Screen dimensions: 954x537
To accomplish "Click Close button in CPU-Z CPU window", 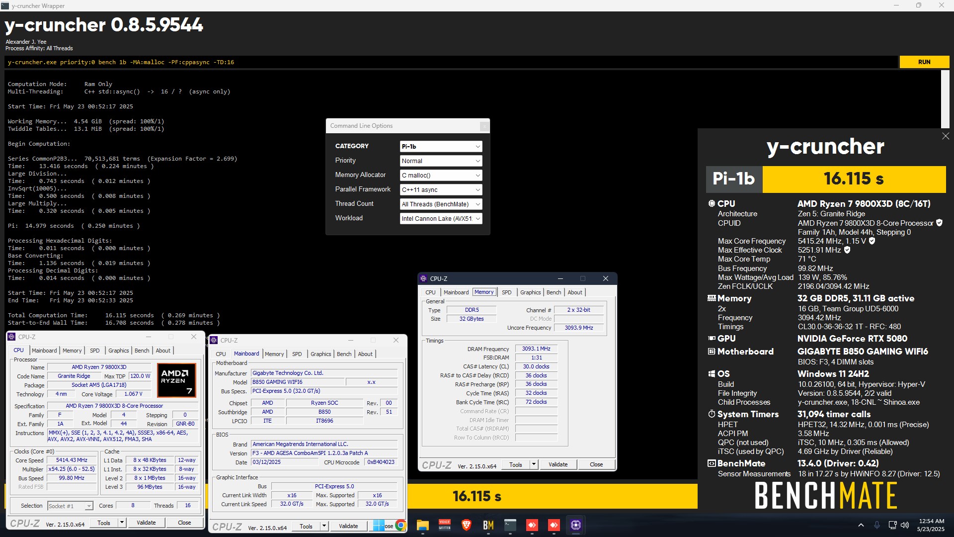I will tap(184, 523).
